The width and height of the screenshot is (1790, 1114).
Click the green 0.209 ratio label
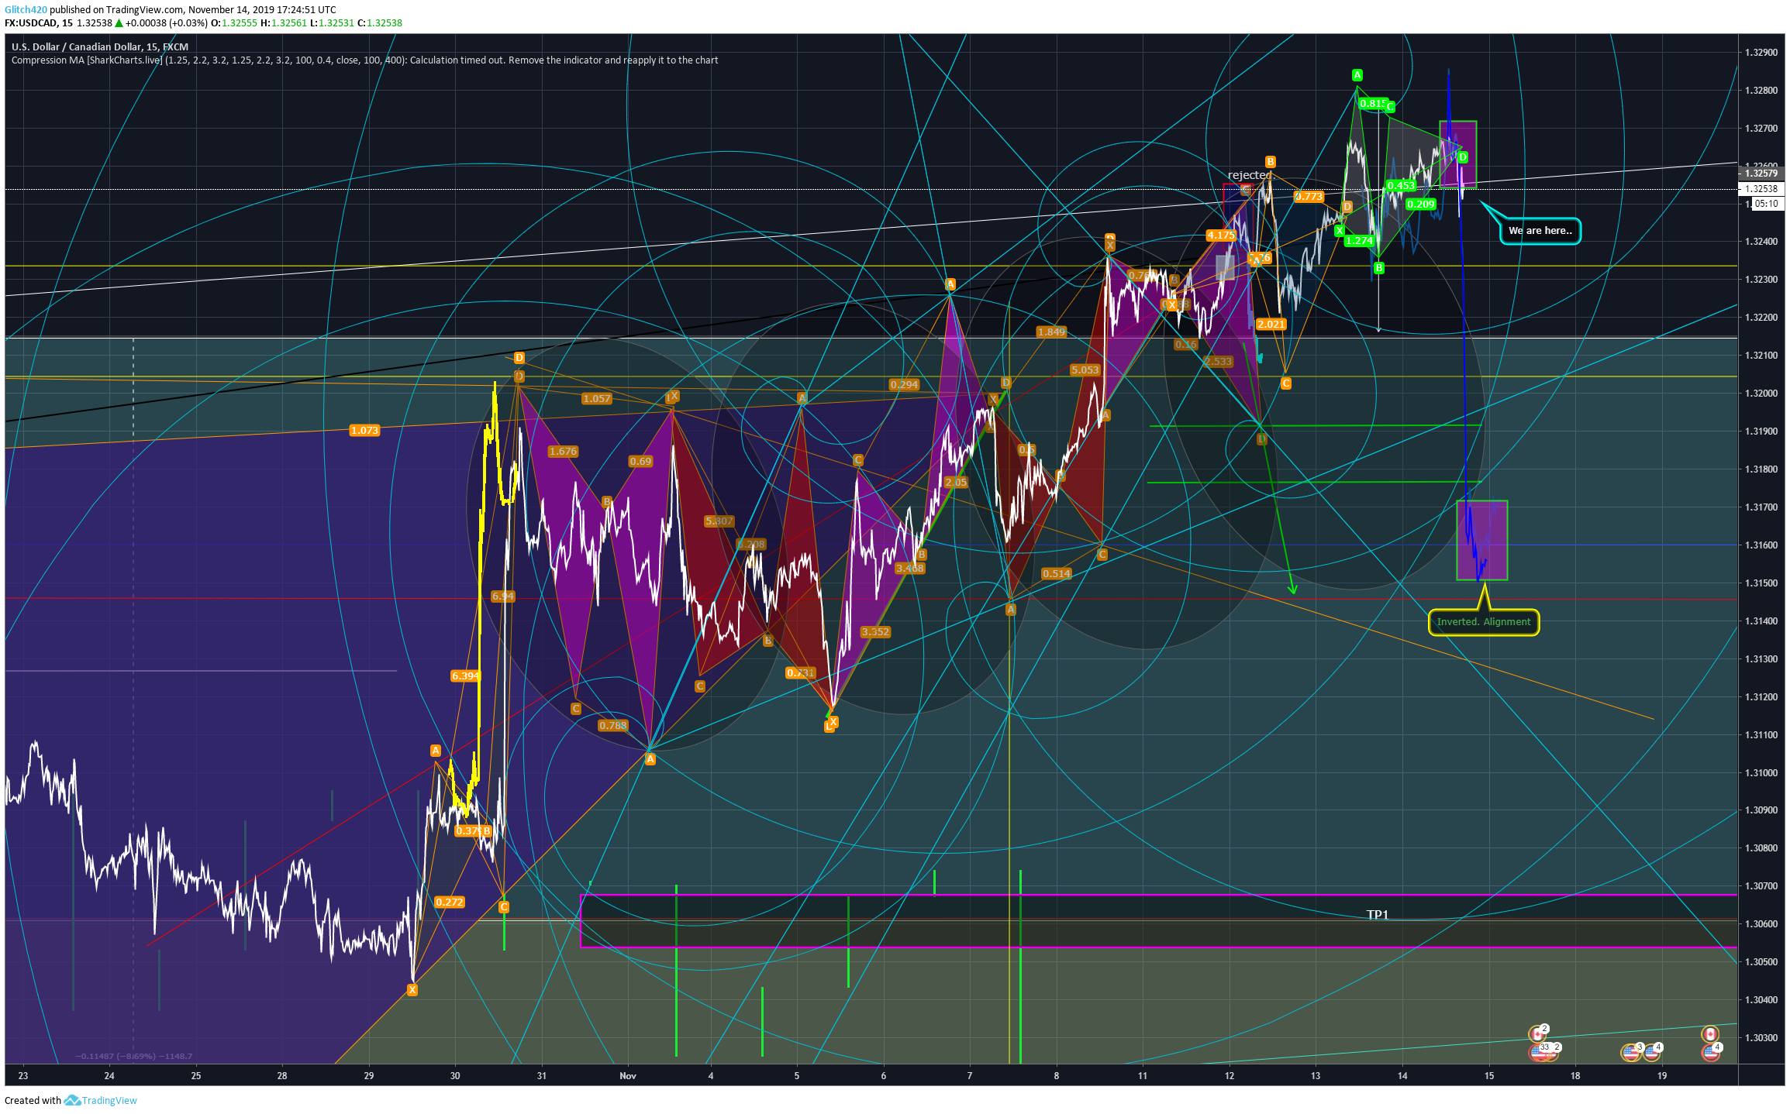point(1420,204)
